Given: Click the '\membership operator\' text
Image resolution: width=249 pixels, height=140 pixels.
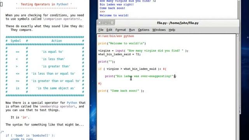Looking at the screenshot, I should tap(58, 107).
